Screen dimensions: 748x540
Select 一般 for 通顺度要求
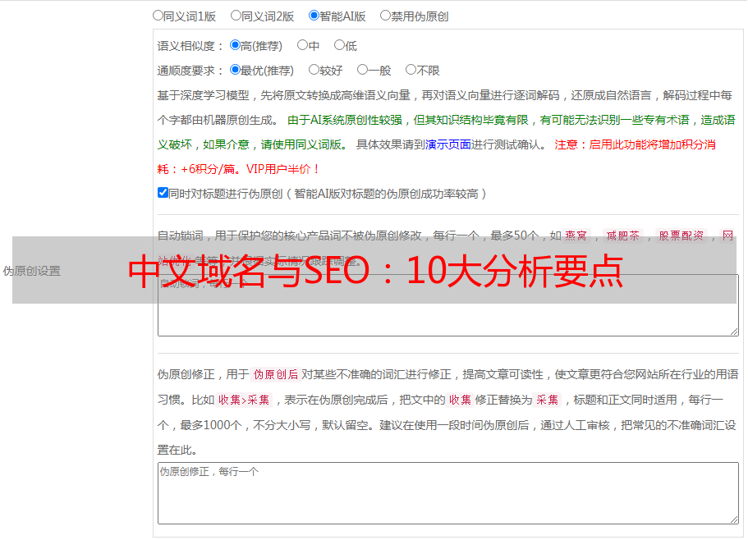(362, 70)
